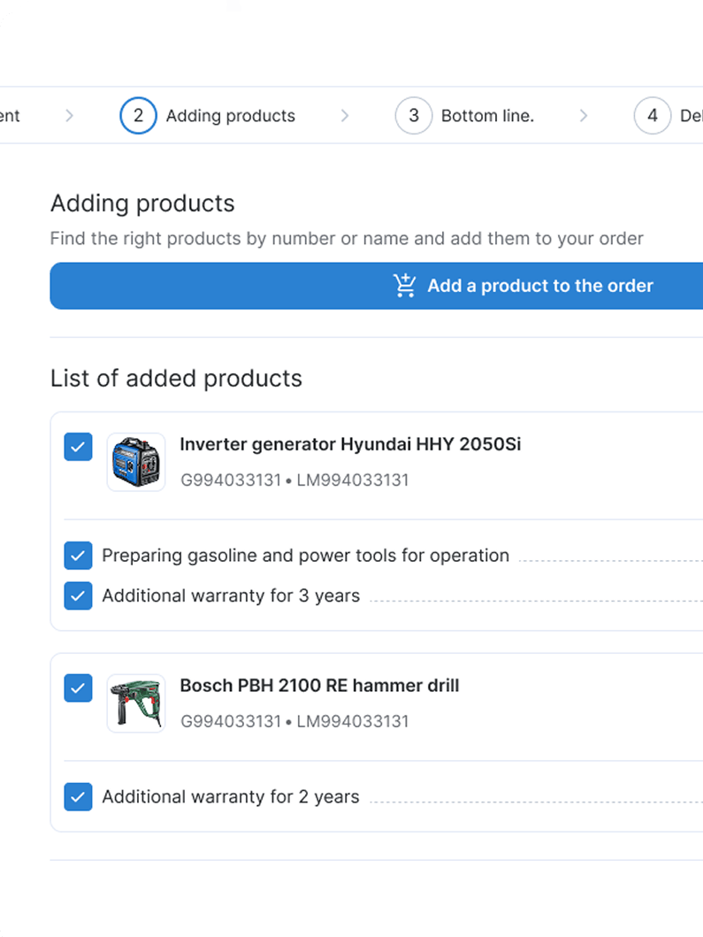Screen dimensions: 703x937
Task: Click the Find the right products description text
Action: pyautogui.click(x=347, y=238)
